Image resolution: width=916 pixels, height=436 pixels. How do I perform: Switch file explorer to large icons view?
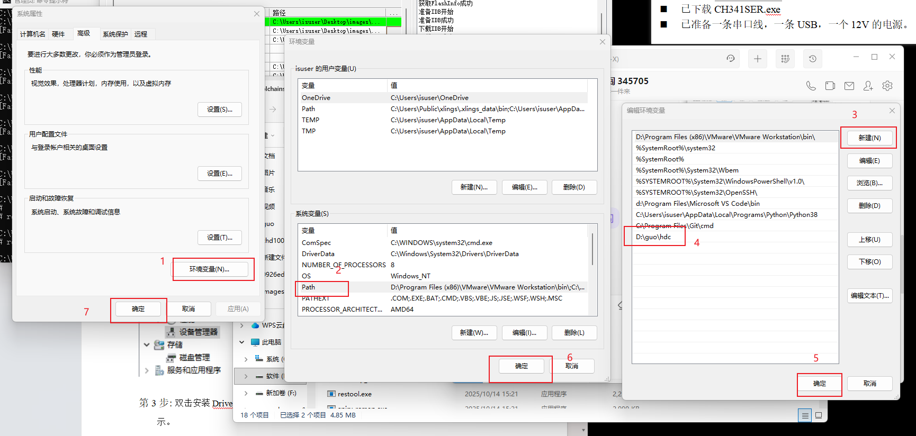pyautogui.click(x=819, y=415)
